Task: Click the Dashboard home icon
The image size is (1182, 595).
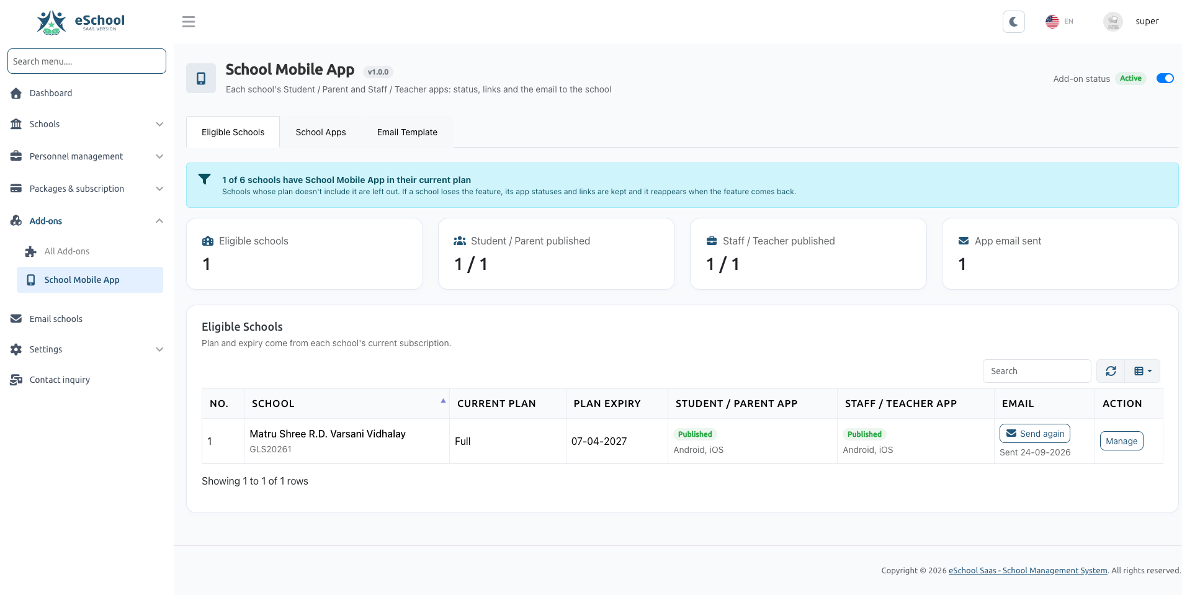Action: point(16,93)
